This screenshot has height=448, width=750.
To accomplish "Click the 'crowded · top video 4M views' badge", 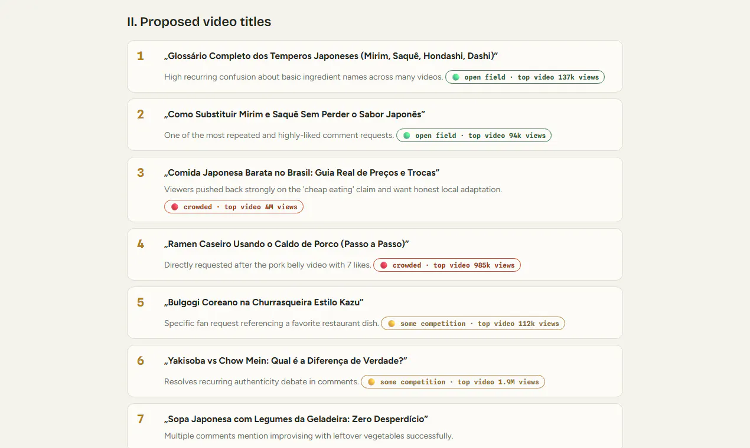I will tap(234, 207).
